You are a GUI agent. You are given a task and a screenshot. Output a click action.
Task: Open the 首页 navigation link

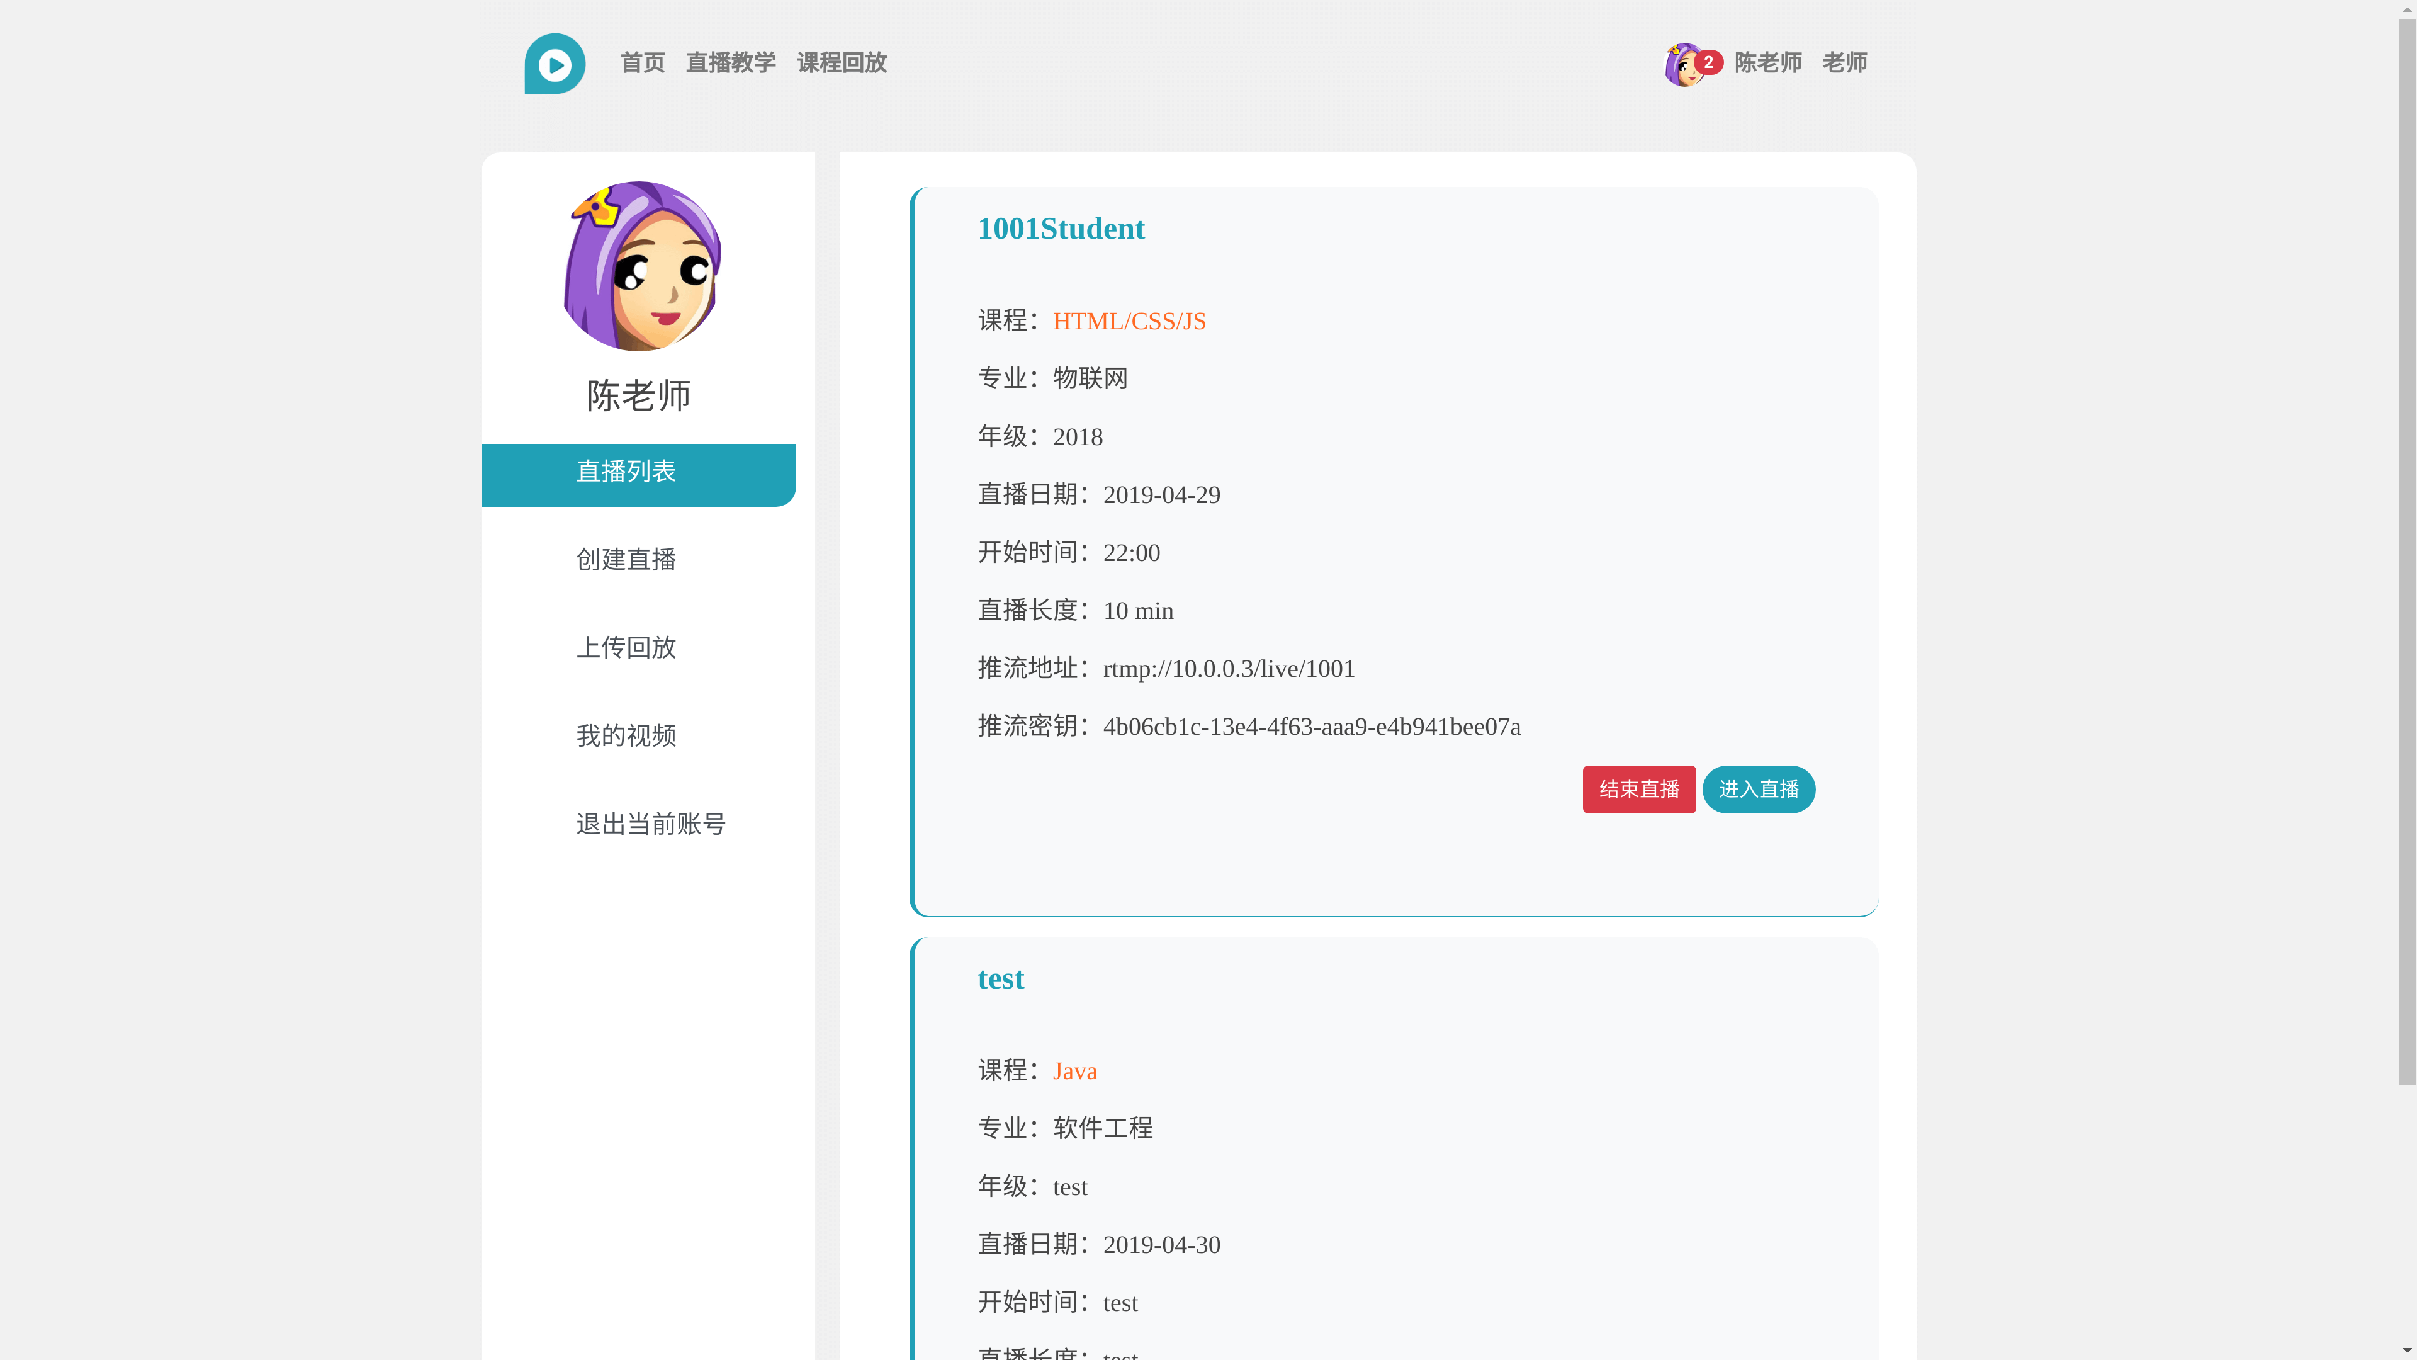pyautogui.click(x=643, y=63)
